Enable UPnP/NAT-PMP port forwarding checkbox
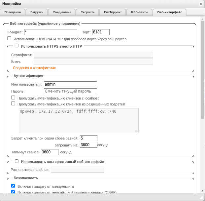The width and height of the screenshot is (205, 201). tap(9, 38)
